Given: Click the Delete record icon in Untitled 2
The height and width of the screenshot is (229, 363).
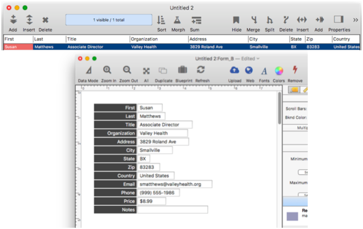Looking at the screenshot, I should [x=45, y=20].
